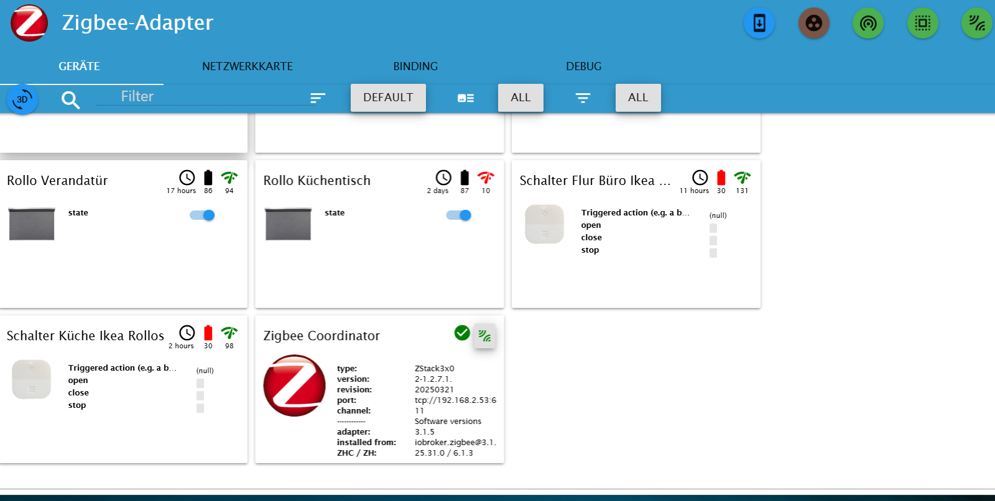Viewport: 995px width, 501px height.
Task: Check the open box on Schalter Küche card
Action: 200,383
